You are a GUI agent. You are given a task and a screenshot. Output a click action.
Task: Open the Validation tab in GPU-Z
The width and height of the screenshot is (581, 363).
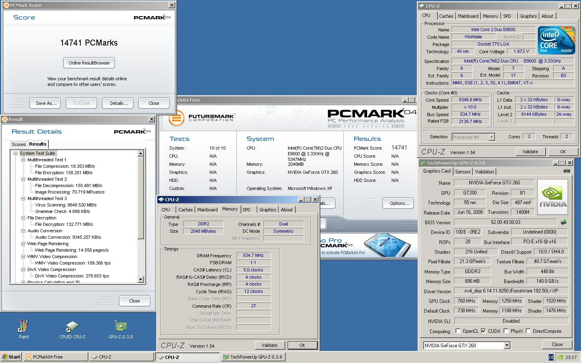coord(485,171)
